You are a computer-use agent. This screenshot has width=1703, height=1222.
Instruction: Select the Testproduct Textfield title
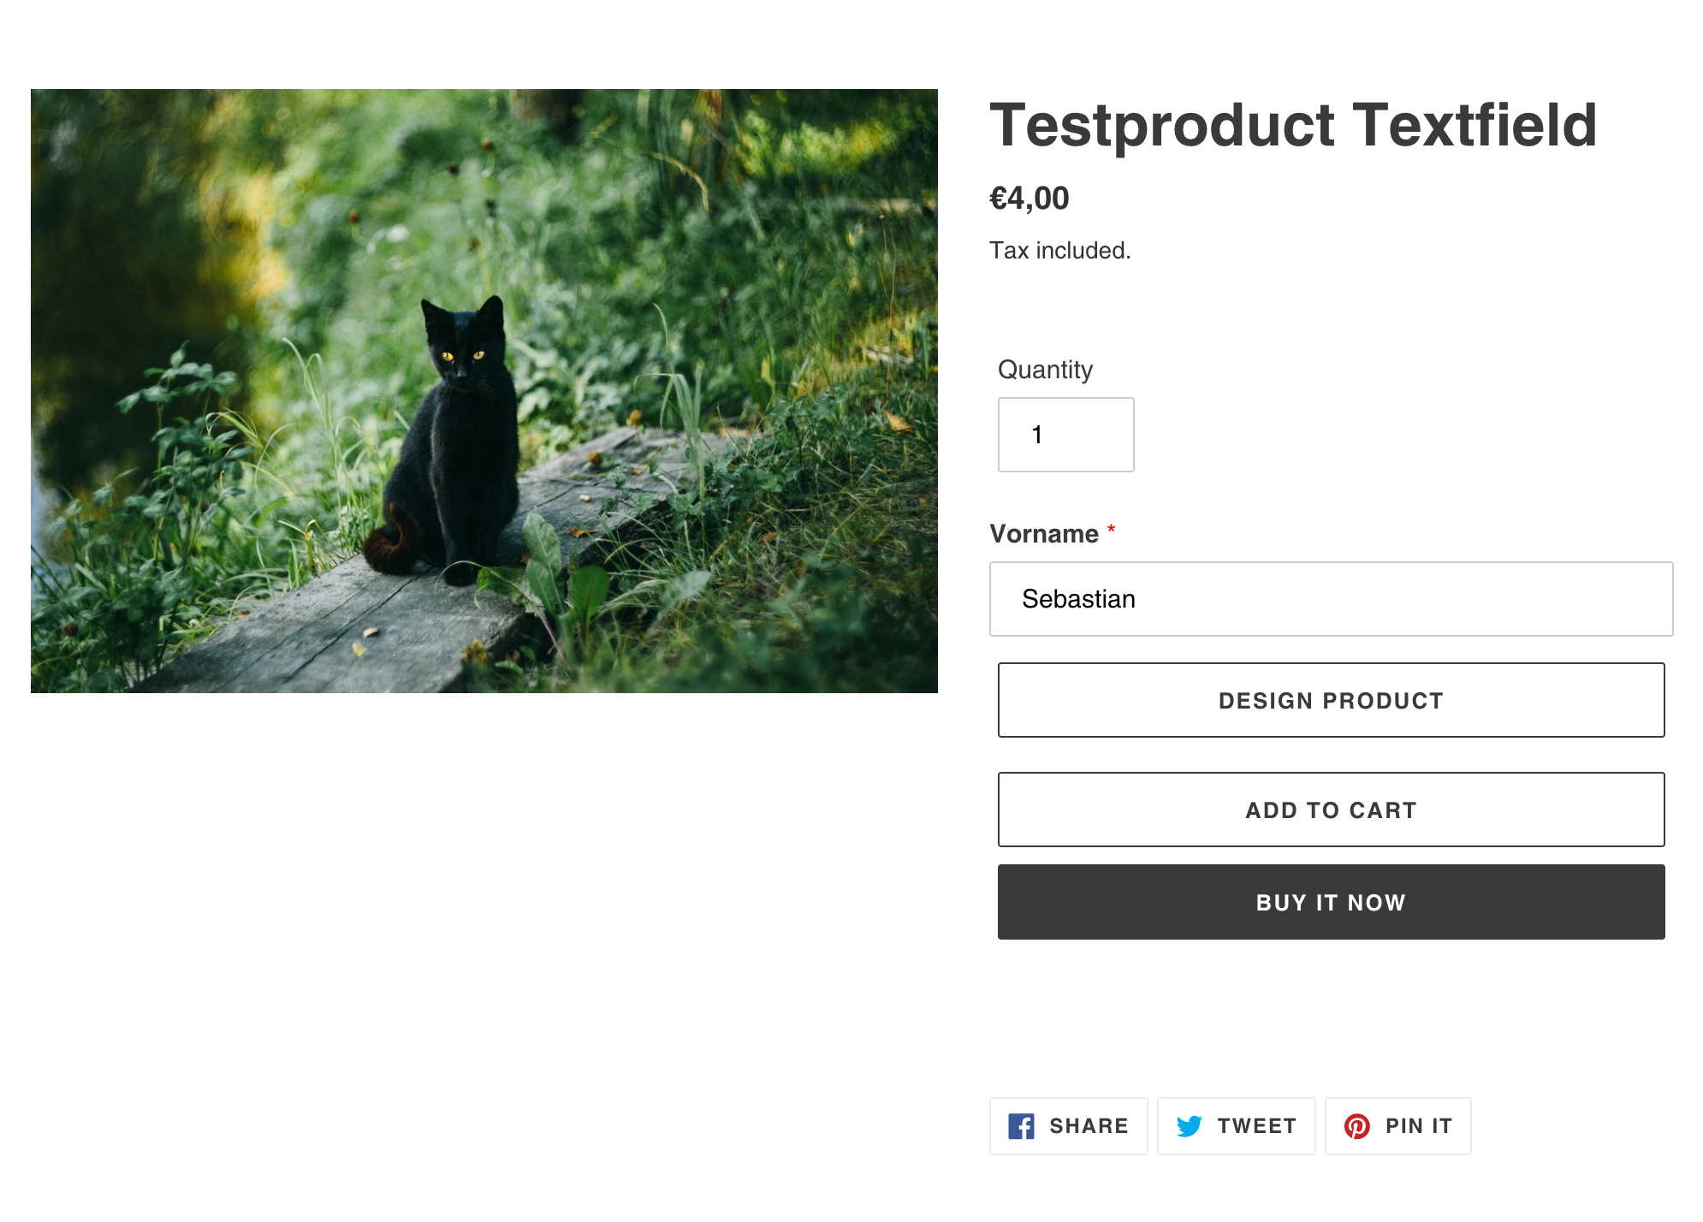1292,126
